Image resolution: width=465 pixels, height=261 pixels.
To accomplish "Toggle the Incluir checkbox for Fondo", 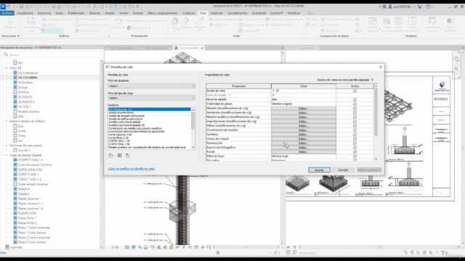I will coord(355,152).
